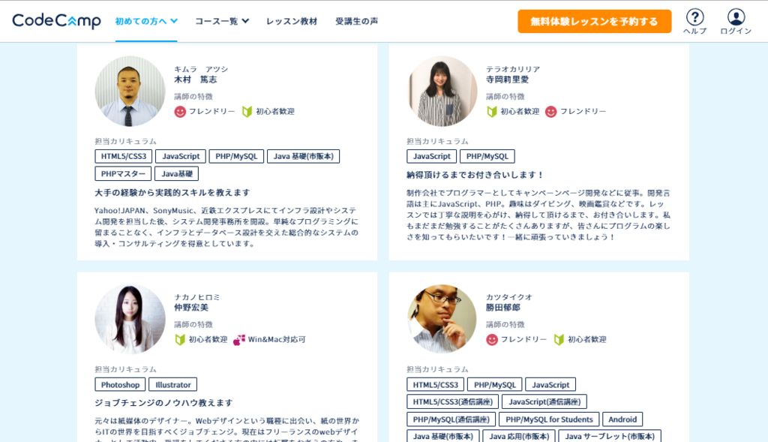Expand the コース一覧 dropdown menu

222,21
